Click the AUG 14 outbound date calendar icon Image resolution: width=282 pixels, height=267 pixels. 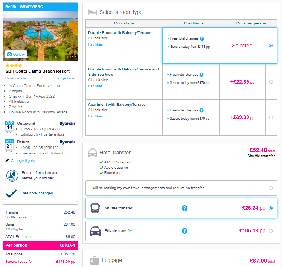pyautogui.click(x=9, y=127)
